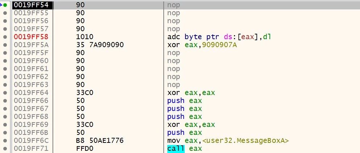Select nop instruction at 0019FF60
360x153 pixels.
tap(173, 61)
